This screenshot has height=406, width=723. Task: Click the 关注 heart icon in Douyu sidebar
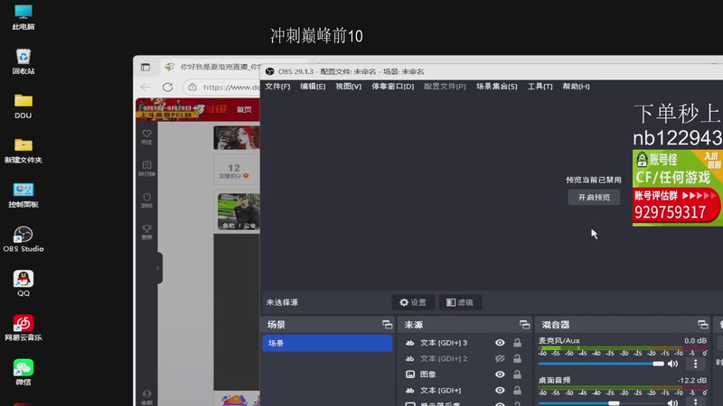(x=146, y=136)
